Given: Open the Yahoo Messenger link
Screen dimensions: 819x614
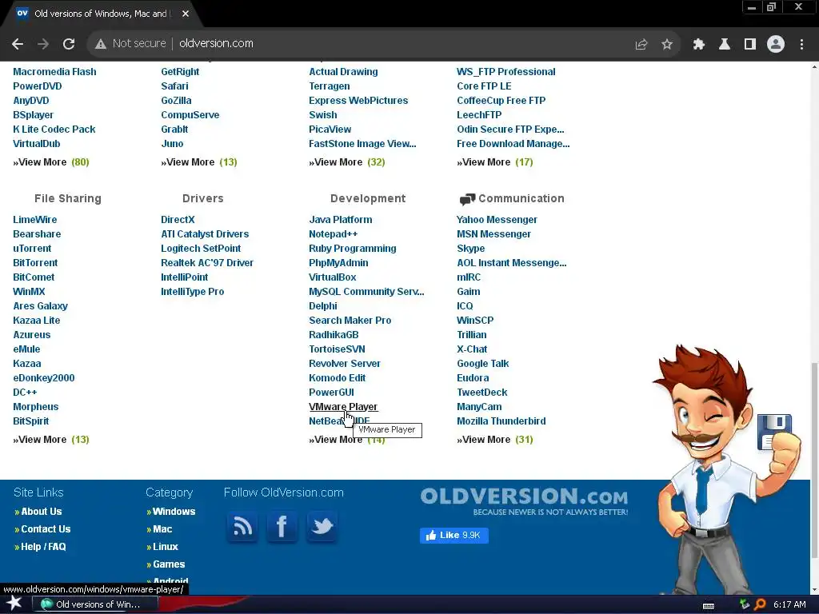Looking at the screenshot, I should 497,220.
